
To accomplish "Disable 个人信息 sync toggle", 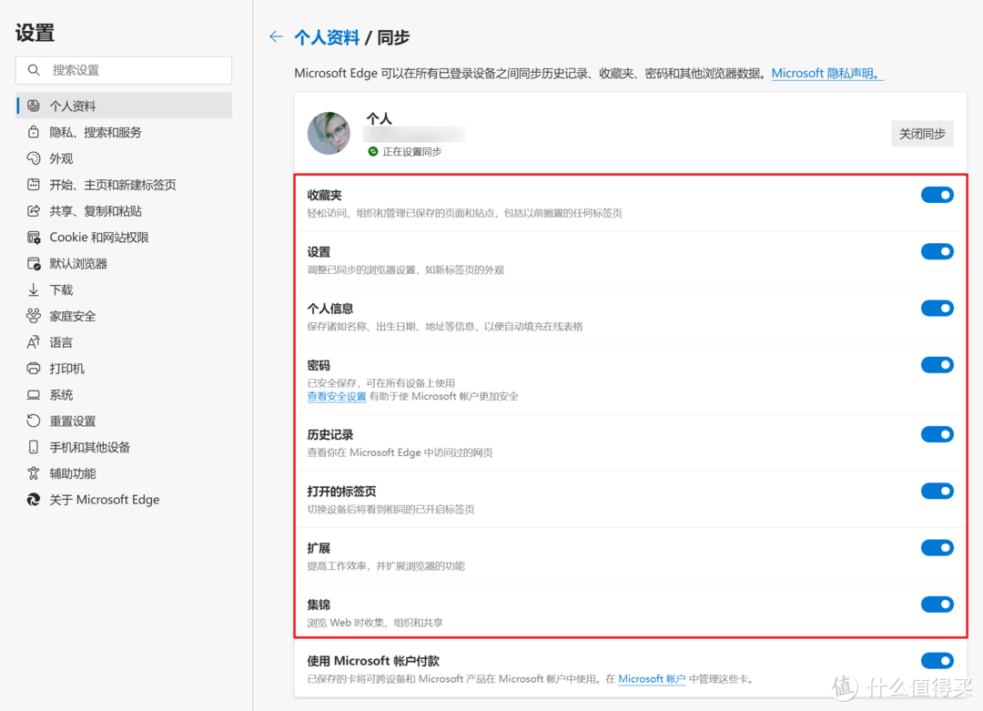I will pos(937,308).
